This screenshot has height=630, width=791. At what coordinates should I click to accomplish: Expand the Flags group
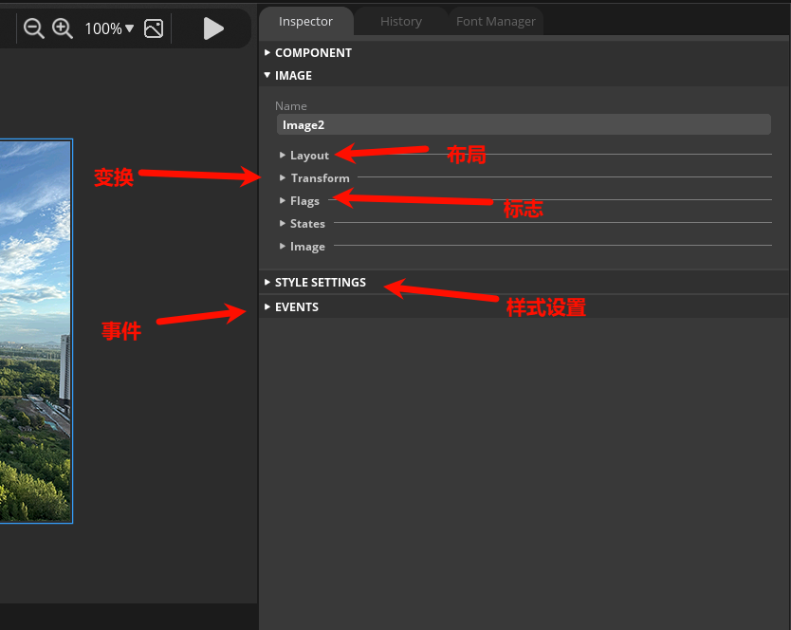(x=300, y=201)
